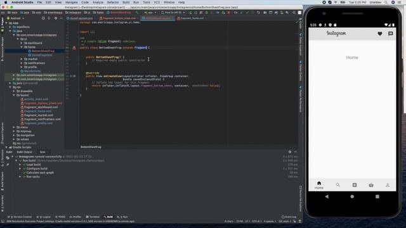Click the red Stop icon in the toolbar
Image resolution: width=406 pixels, height=228 pixels.
(228, 13)
